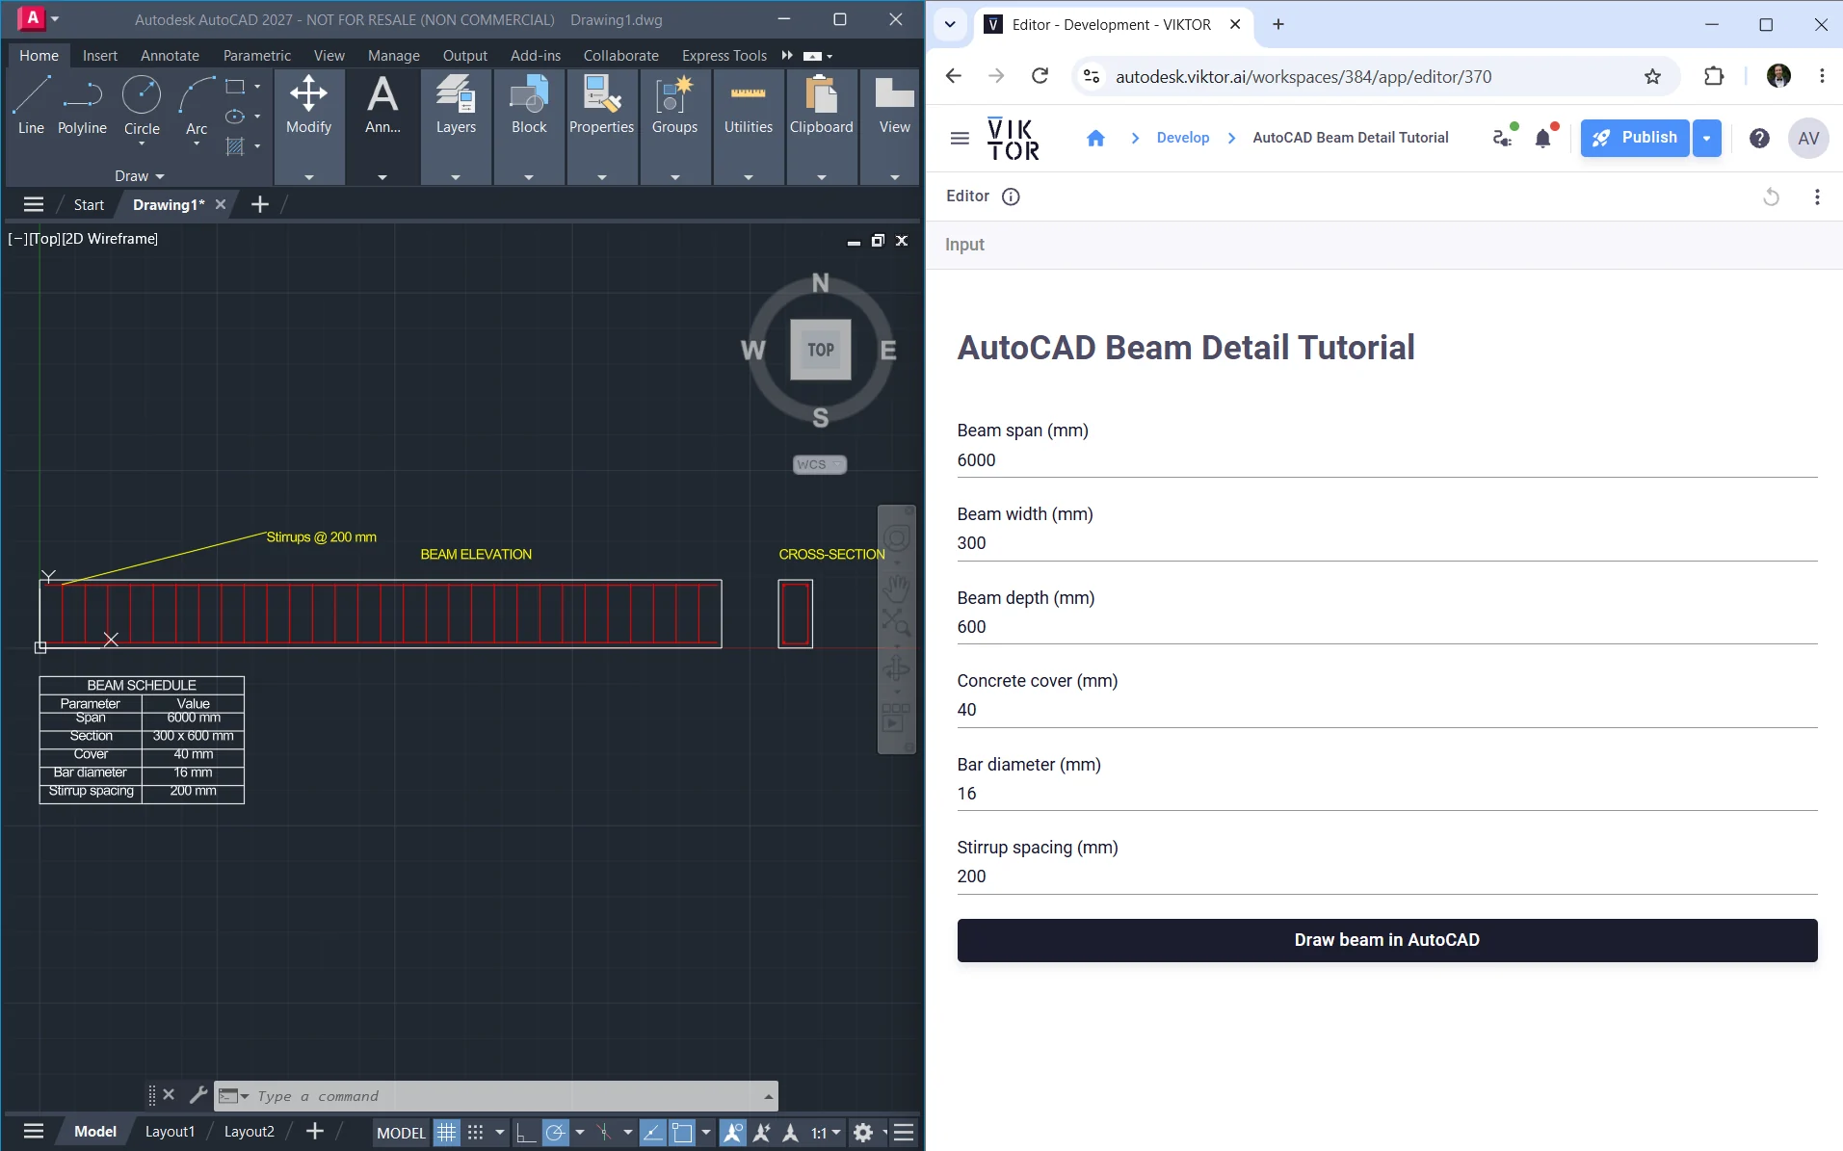Viewport: 1843px width, 1151px height.
Task: Choose the Hatch tool in Draw panel
Action: [x=234, y=146]
